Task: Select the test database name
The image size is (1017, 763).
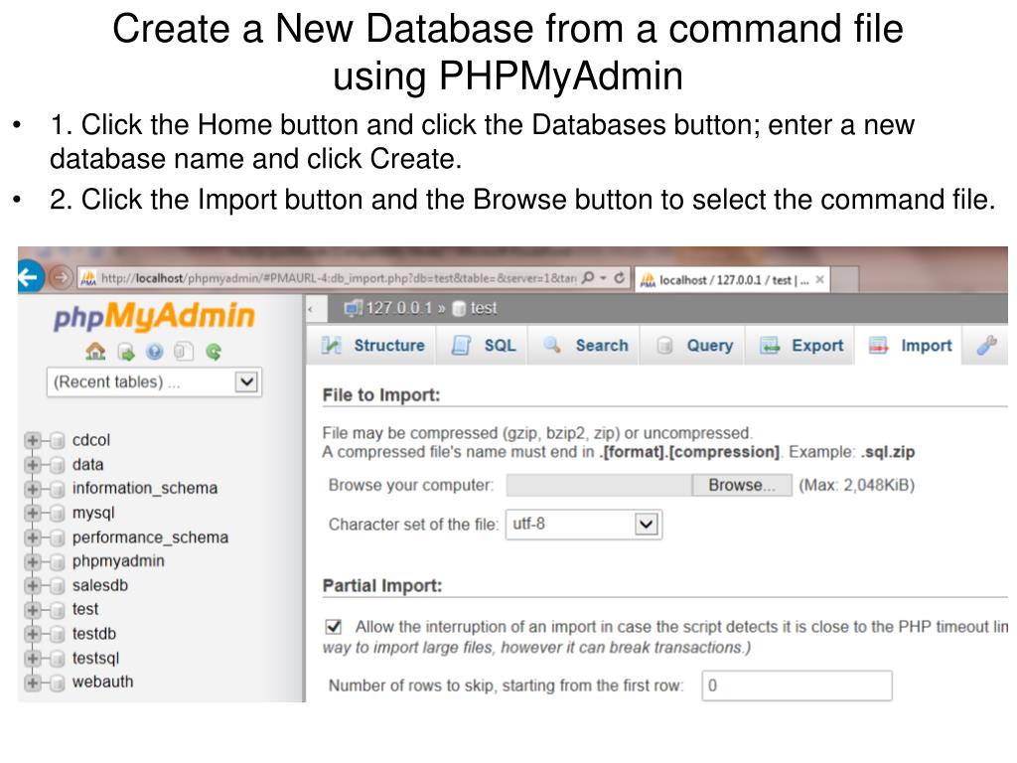Action: pyautogui.click(x=85, y=610)
